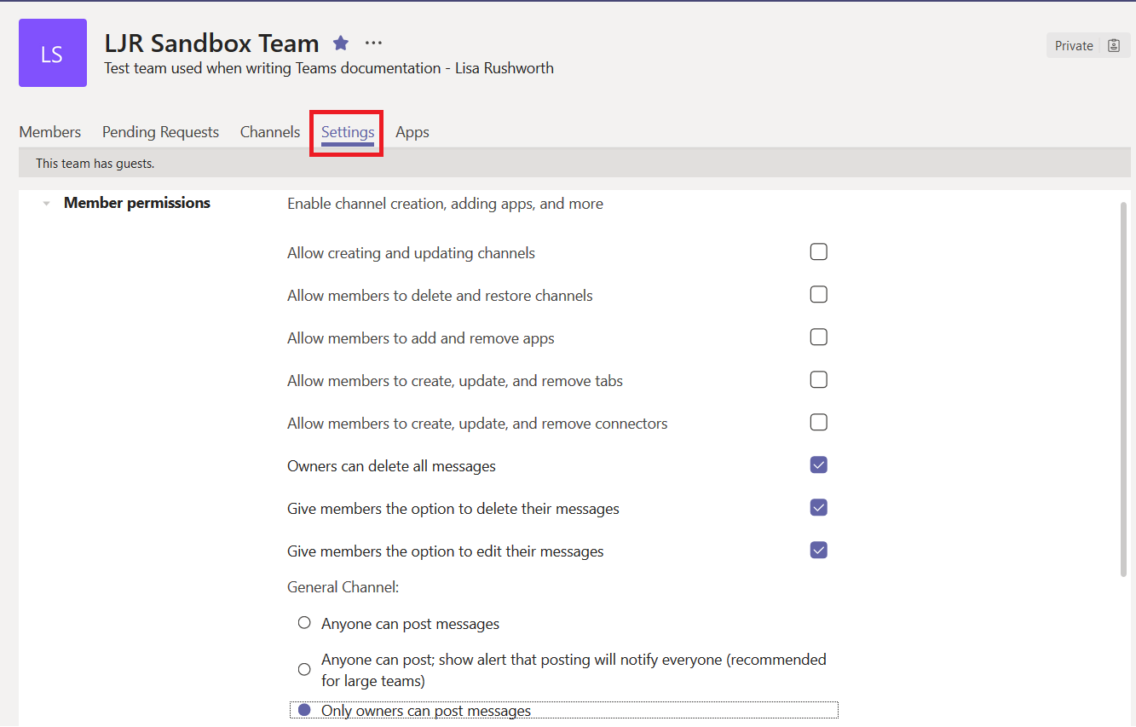Select Anyone can post messages radio button

(304, 623)
